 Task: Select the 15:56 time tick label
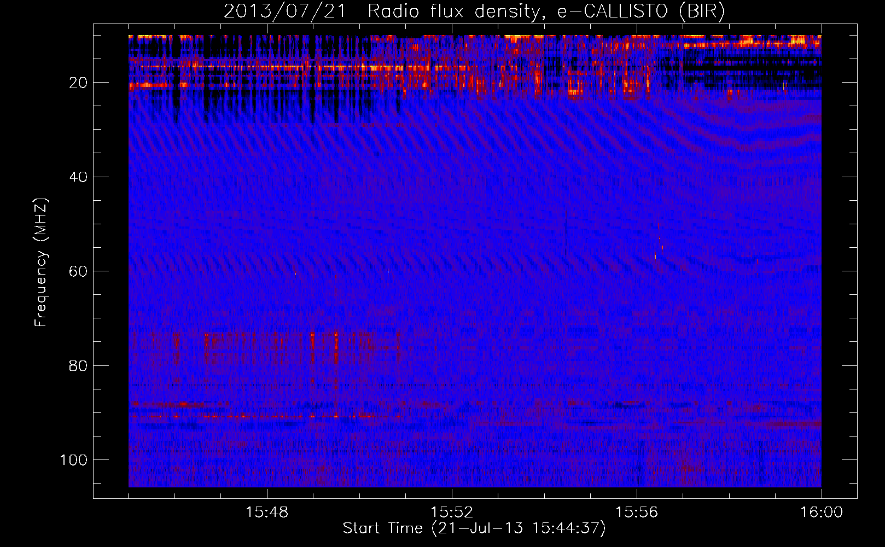tap(637, 513)
